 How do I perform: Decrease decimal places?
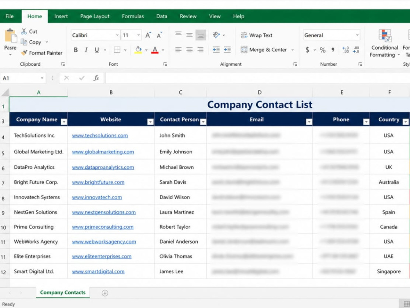pyautogui.click(x=356, y=50)
